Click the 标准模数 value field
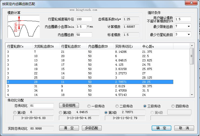The image size is (200, 136). pos(131,35)
